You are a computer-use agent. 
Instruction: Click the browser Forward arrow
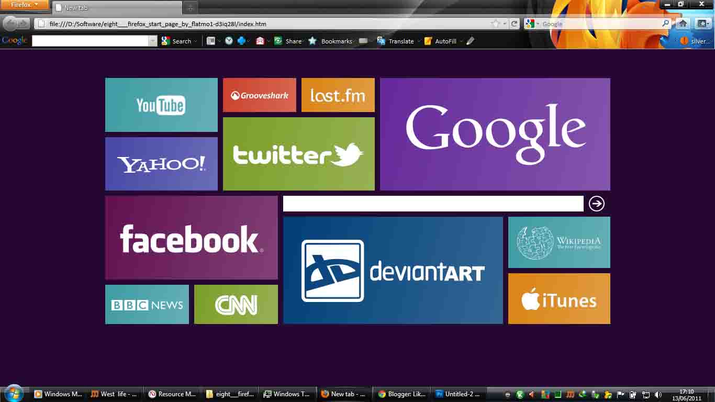tap(24, 24)
